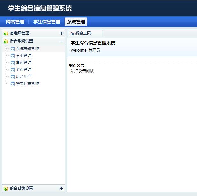Click the folder icon beside 备选项管理
The height and width of the screenshot is (196, 197).
(6, 33)
